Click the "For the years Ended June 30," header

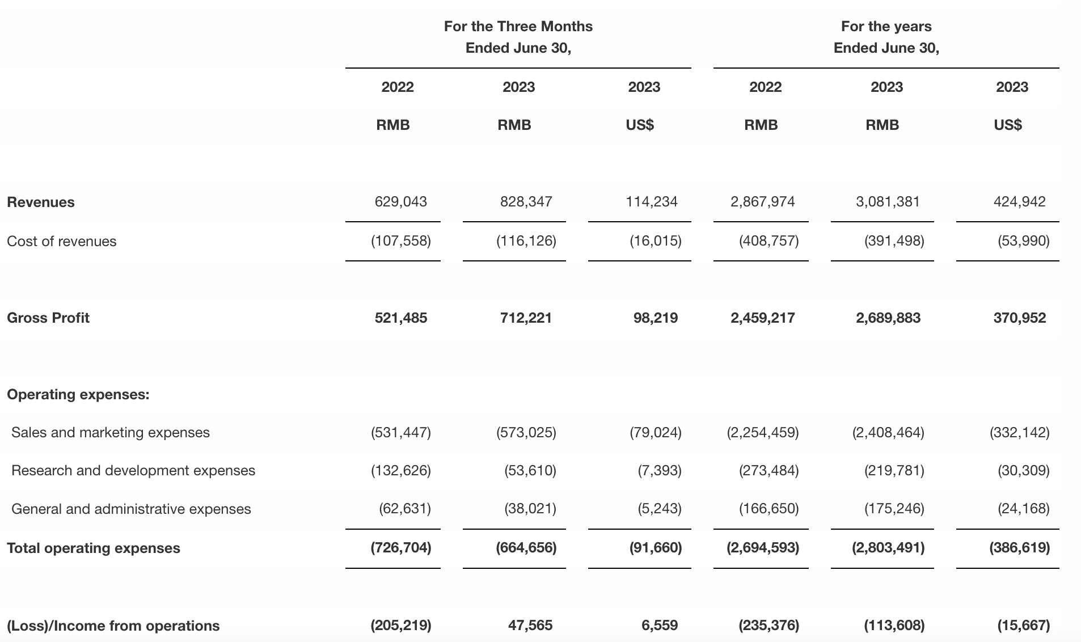click(x=886, y=37)
